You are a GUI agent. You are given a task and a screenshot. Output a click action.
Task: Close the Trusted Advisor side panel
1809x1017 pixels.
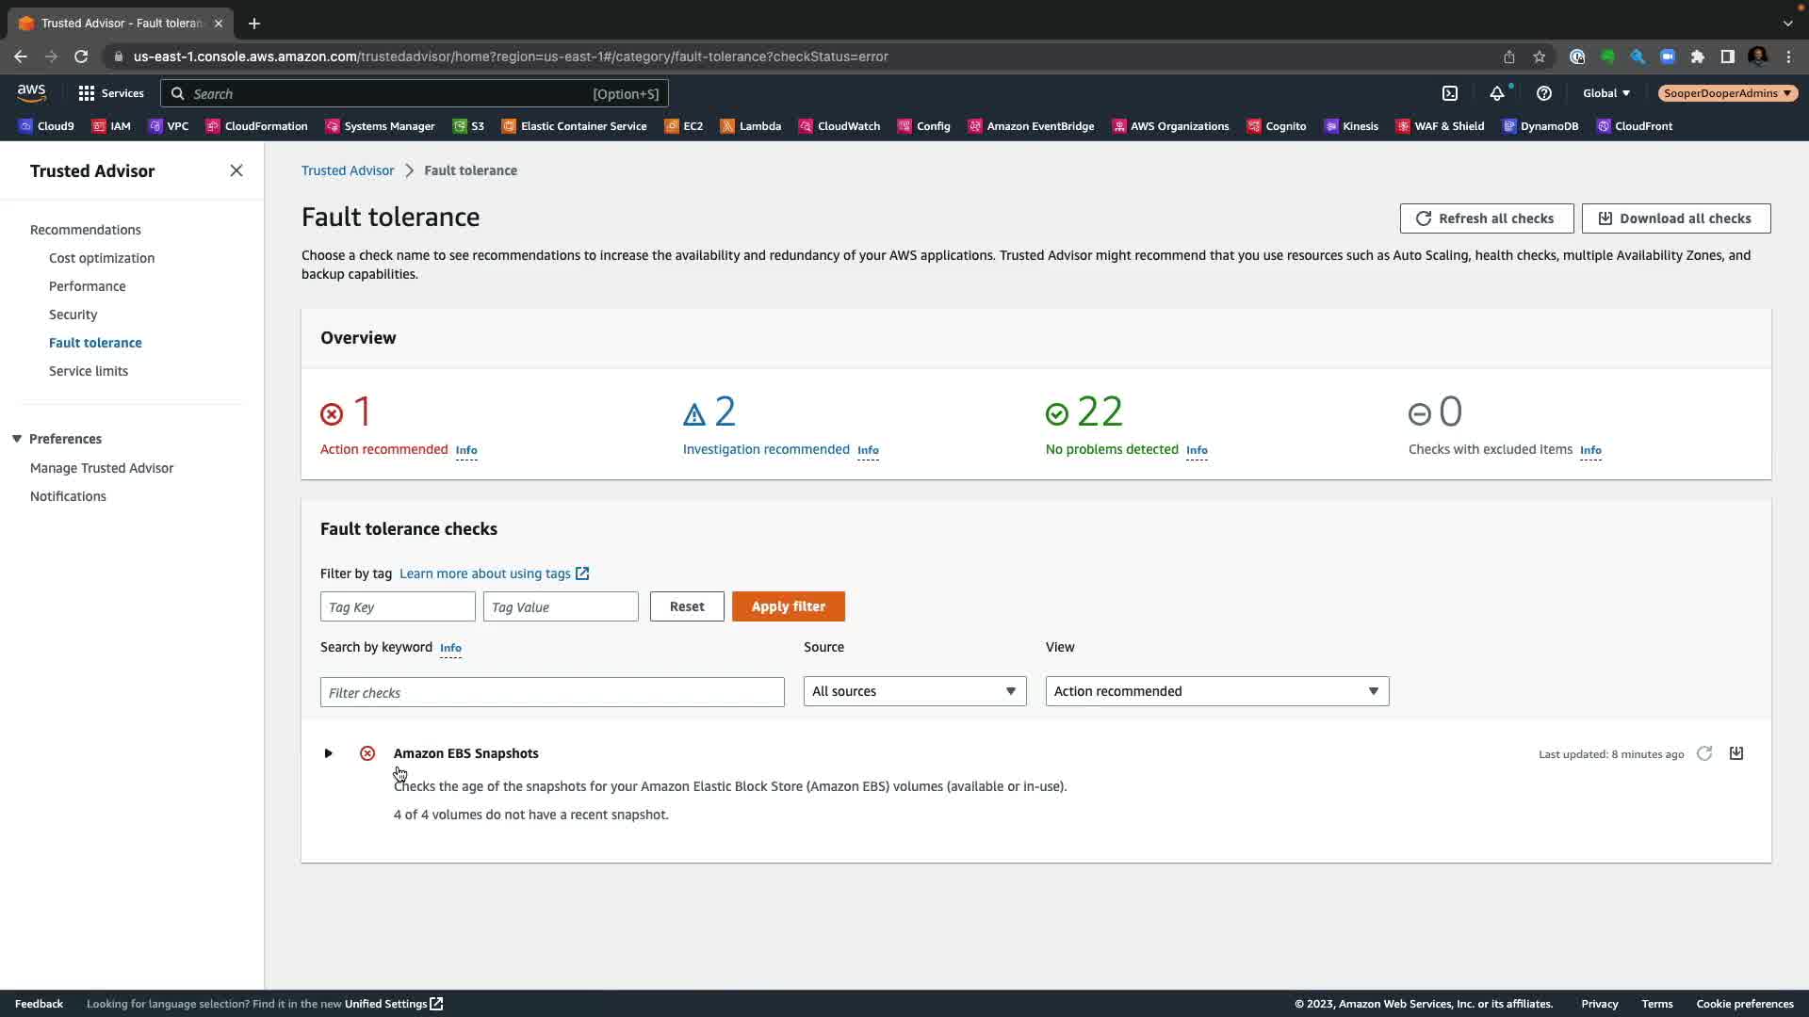coord(236,170)
